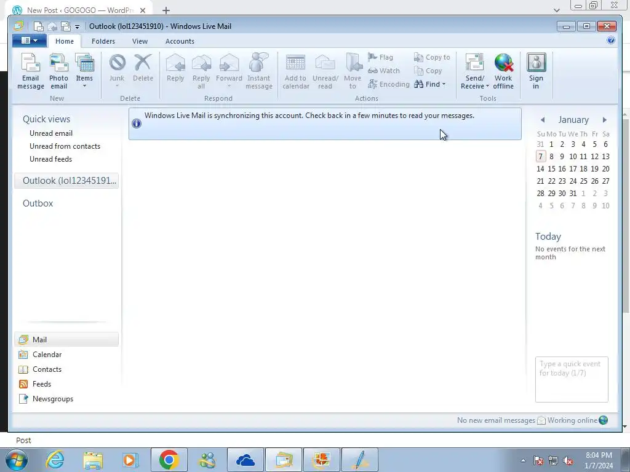This screenshot has height=472, width=630.
Task: Click the Reply all icon
Action: [x=201, y=71]
